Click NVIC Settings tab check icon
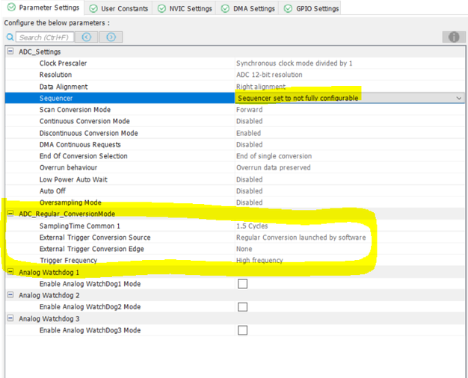468x378 pixels. pyautogui.click(x=161, y=9)
